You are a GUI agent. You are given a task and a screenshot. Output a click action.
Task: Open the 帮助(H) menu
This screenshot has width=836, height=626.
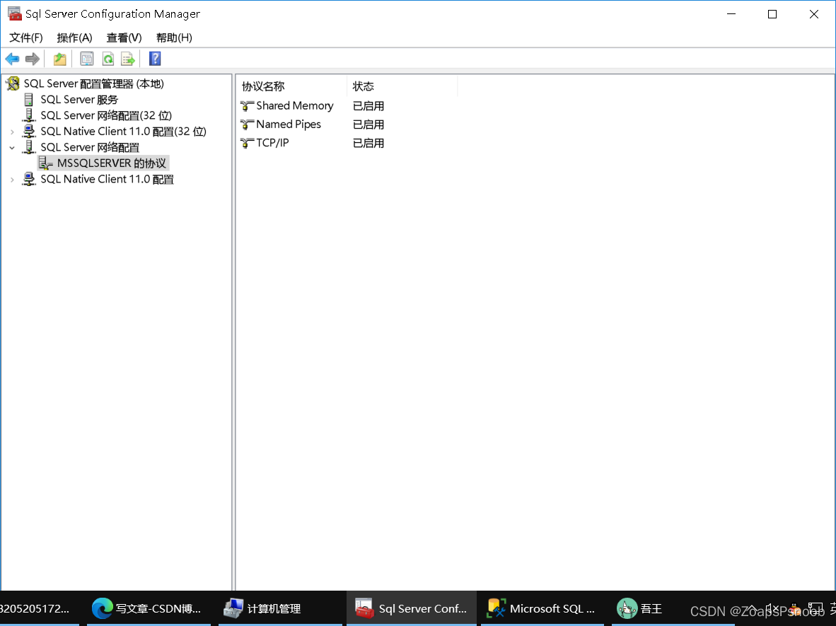[174, 37]
